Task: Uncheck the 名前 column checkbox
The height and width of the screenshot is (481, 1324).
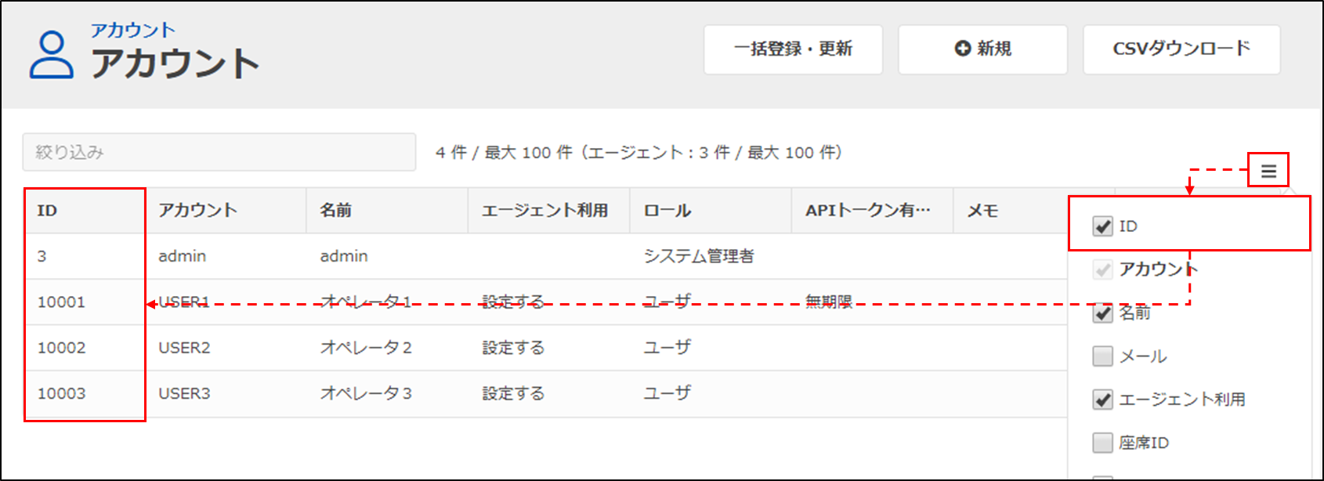Action: (1103, 313)
